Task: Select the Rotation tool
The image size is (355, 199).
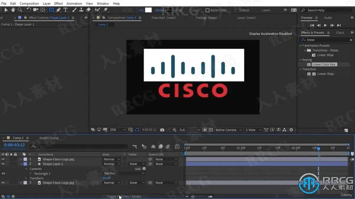Action: point(29,10)
